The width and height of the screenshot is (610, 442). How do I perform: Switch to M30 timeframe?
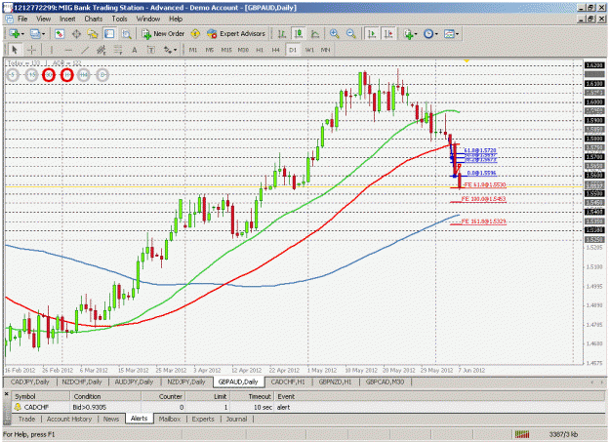click(x=244, y=50)
